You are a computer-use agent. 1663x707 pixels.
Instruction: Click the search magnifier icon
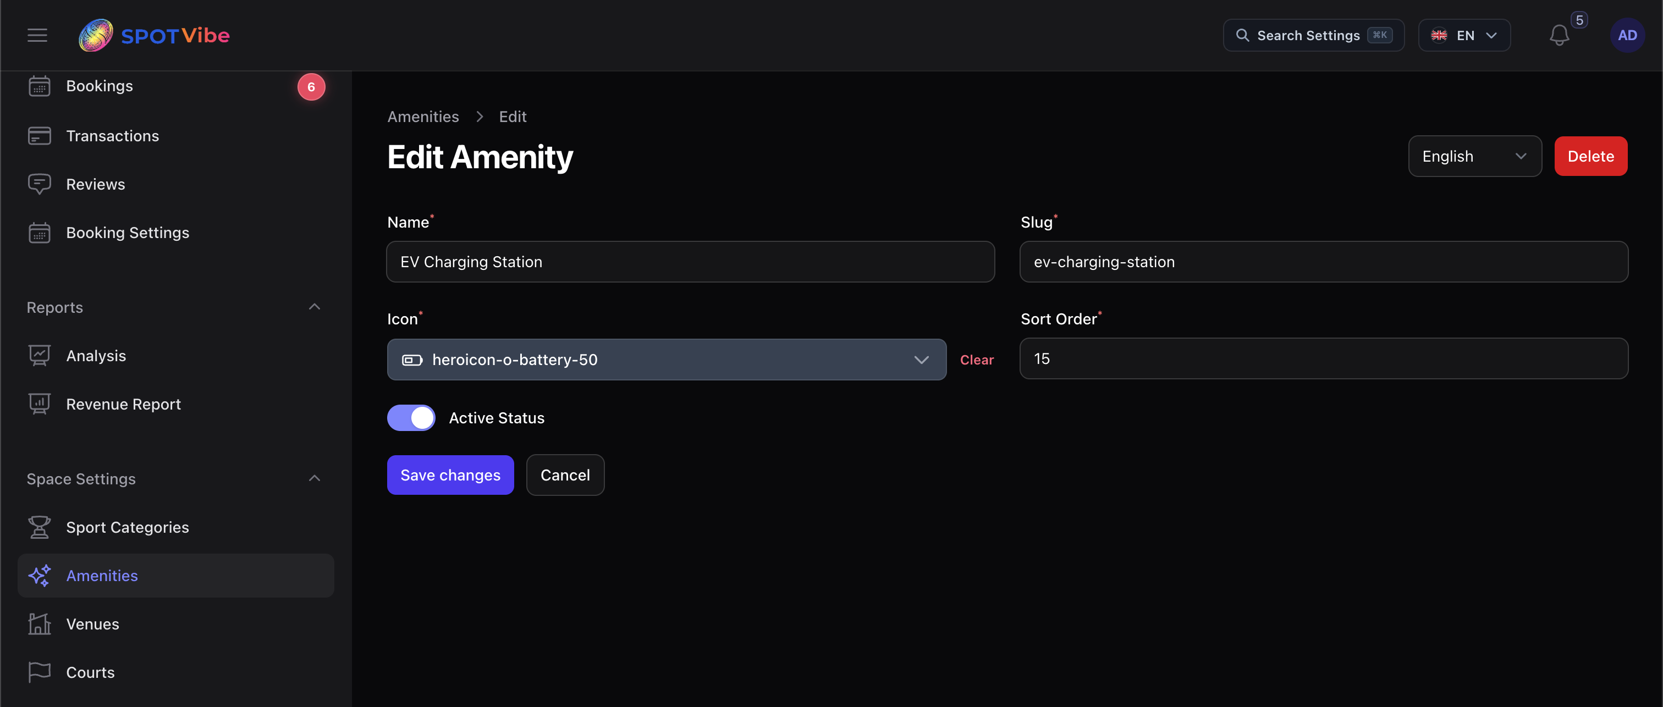[x=1242, y=36]
